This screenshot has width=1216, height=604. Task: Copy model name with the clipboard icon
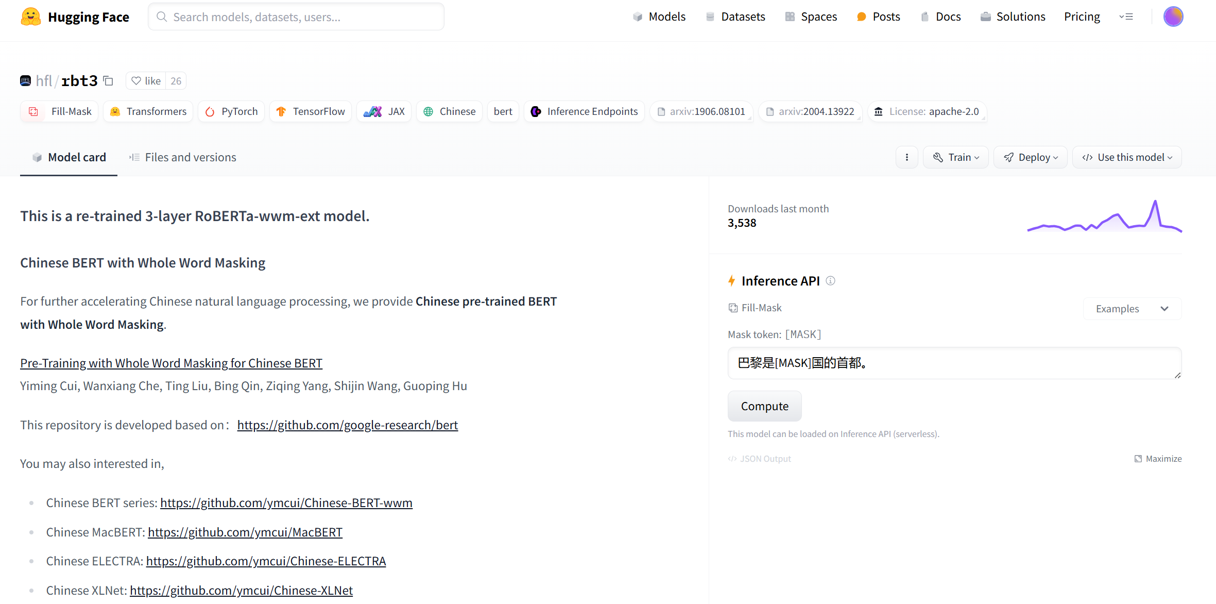click(108, 81)
